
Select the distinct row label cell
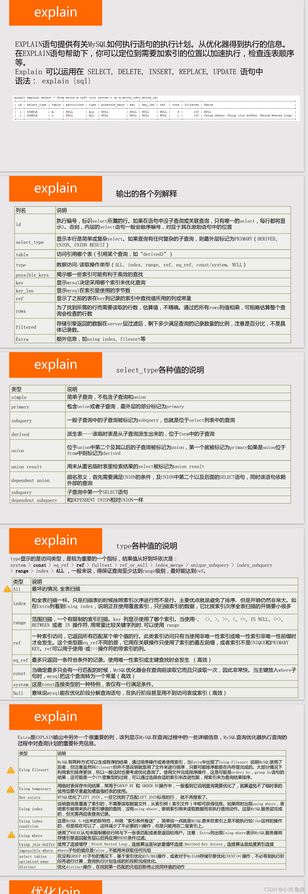[38, 867]
